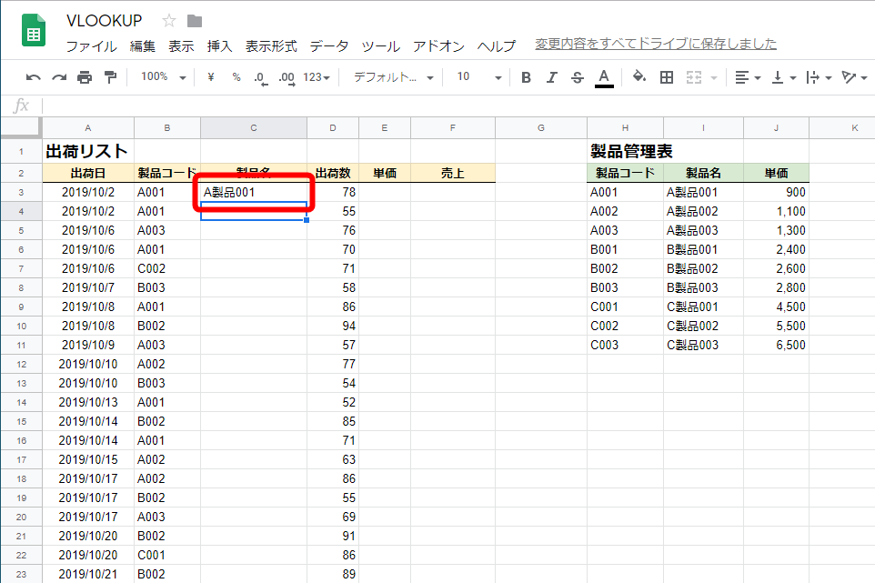875x583 pixels.
Task: Click the Print icon
Action: (x=85, y=77)
